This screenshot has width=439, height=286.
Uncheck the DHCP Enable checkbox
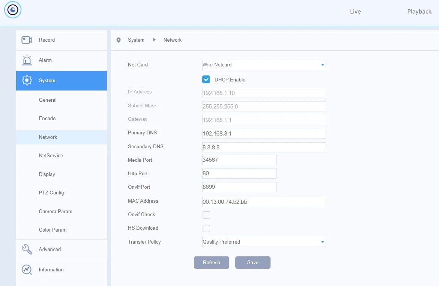[x=206, y=80]
